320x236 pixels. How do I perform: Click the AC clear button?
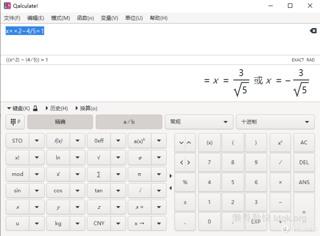pyautogui.click(x=304, y=143)
